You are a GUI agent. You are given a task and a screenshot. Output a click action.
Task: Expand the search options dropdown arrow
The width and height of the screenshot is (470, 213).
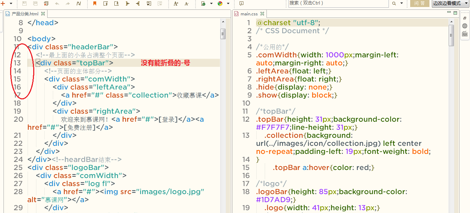click(401, 3)
